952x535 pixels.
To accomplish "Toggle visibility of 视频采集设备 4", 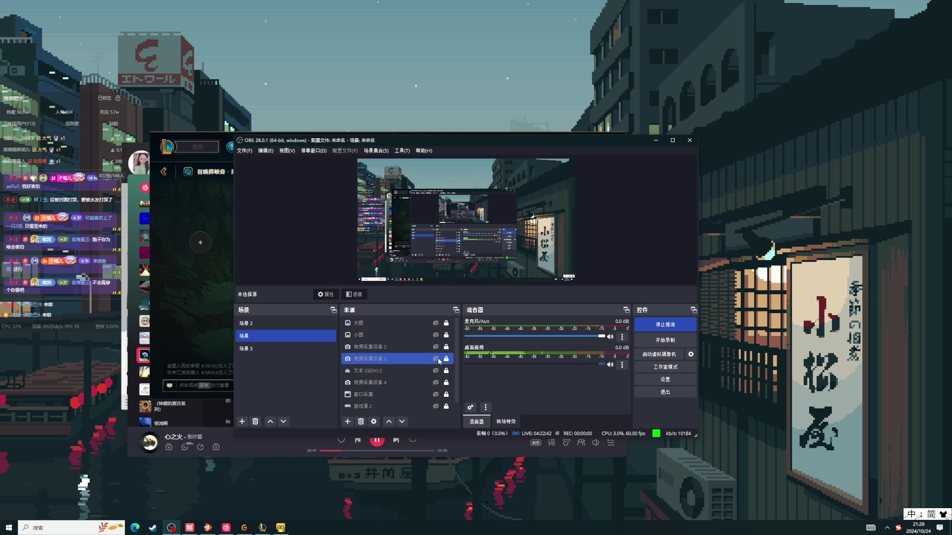I will coord(435,382).
